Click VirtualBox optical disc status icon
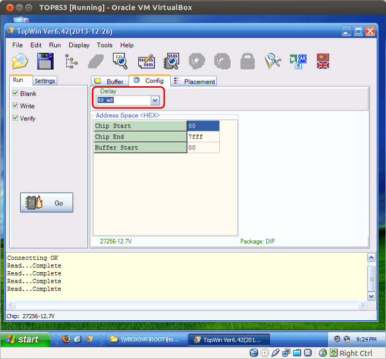 pyautogui.click(x=265, y=353)
